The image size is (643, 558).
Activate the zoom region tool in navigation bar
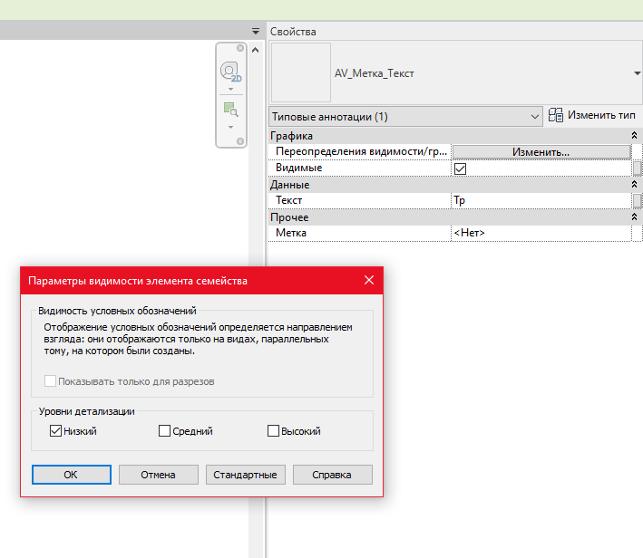pyautogui.click(x=231, y=110)
